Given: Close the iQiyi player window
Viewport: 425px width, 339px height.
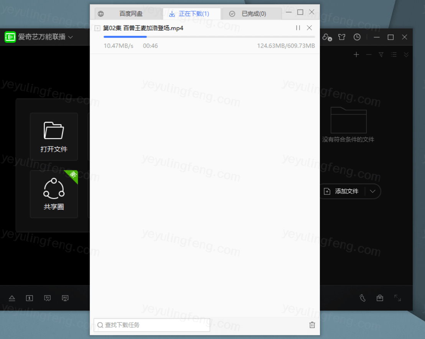Looking at the screenshot, I should 404,37.
